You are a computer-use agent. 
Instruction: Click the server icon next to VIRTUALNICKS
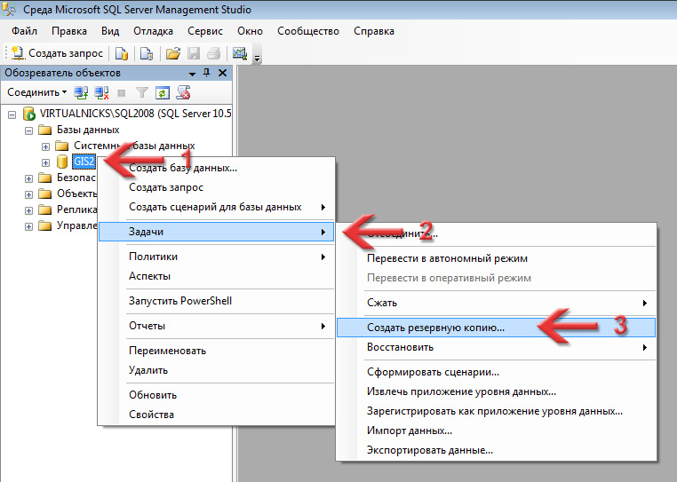click(28, 114)
